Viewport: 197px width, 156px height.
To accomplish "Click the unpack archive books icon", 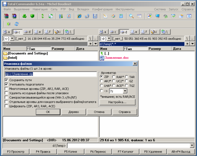I will point(14,16).
